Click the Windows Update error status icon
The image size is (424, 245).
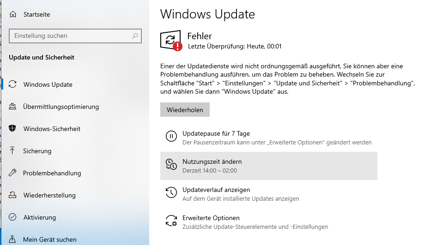point(171,41)
